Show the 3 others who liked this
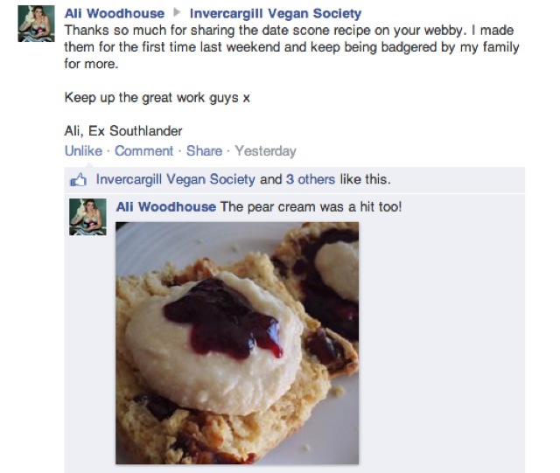 [x=311, y=179]
